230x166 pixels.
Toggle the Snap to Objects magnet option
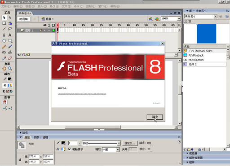(5, 102)
